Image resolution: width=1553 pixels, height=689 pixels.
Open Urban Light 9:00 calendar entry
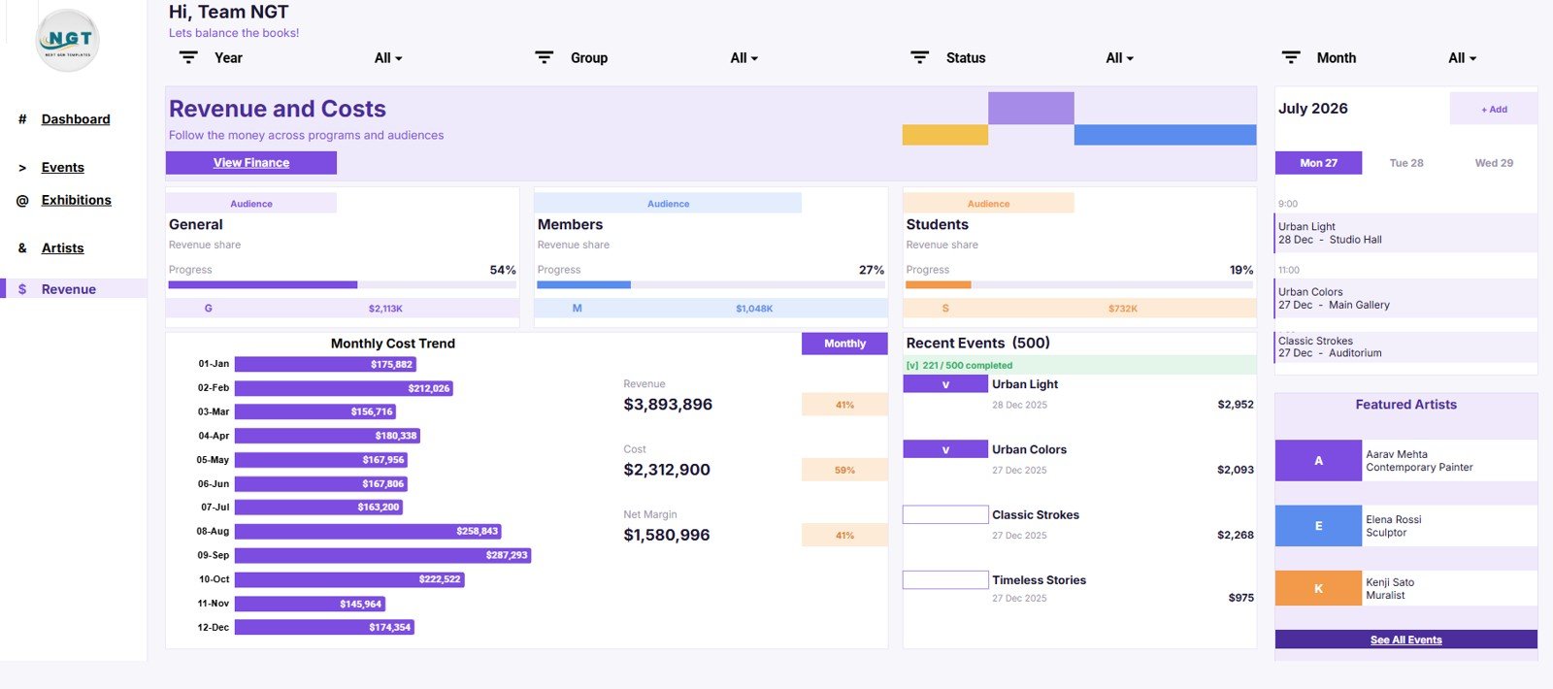tap(1405, 233)
